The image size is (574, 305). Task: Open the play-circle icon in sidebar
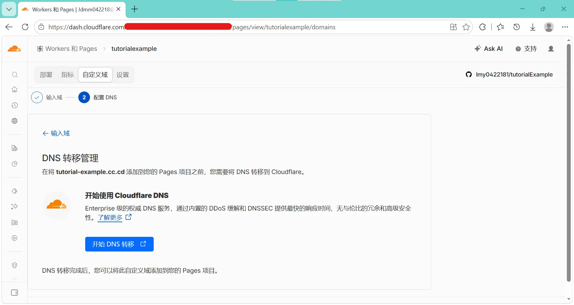click(15, 238)
